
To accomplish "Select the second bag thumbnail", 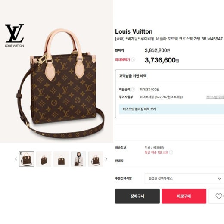I will pyautogui.click(x=44, y=159).
